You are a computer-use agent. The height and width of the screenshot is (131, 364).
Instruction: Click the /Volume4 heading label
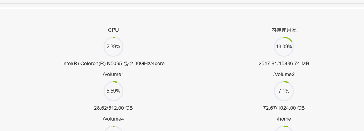[113, 119]
